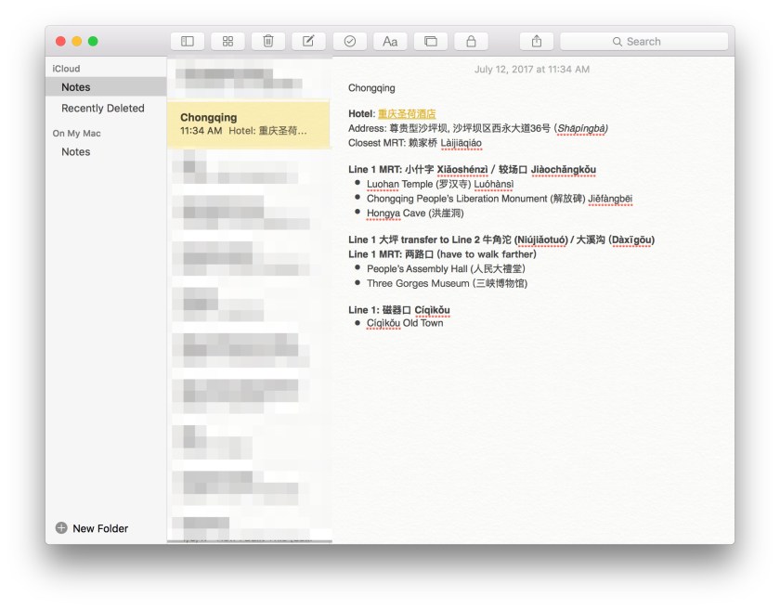
Task: Switch to attachments browser grid view
Action: tap(227, 41)
